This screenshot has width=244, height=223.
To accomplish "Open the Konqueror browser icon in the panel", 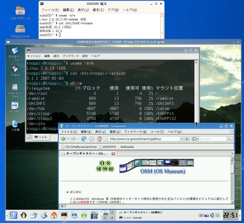I will click(x=74, y=215).
